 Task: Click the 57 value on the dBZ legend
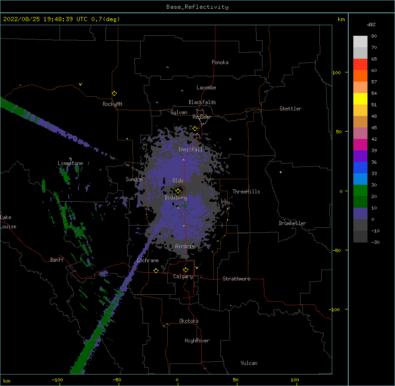pyautogui.click(x=374, y=82)
